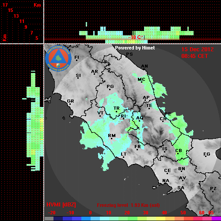Click the CB city label
Screen dimensions: 221x221
[x=179, y=151]
